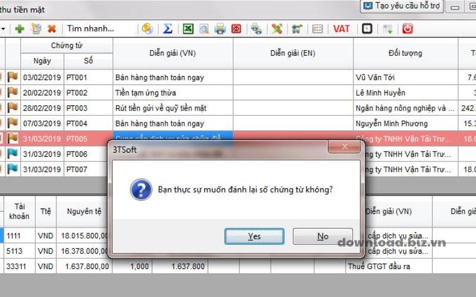Click amount cell 1.637.800,00
Viewport: 476px width, 297px height.
tap(84, 266)
